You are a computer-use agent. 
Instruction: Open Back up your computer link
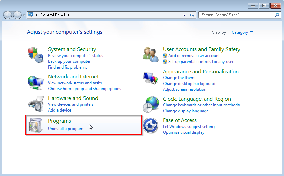pos(69,61)
